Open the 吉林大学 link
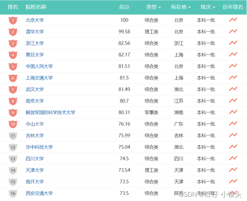 [x=35, y=136]
